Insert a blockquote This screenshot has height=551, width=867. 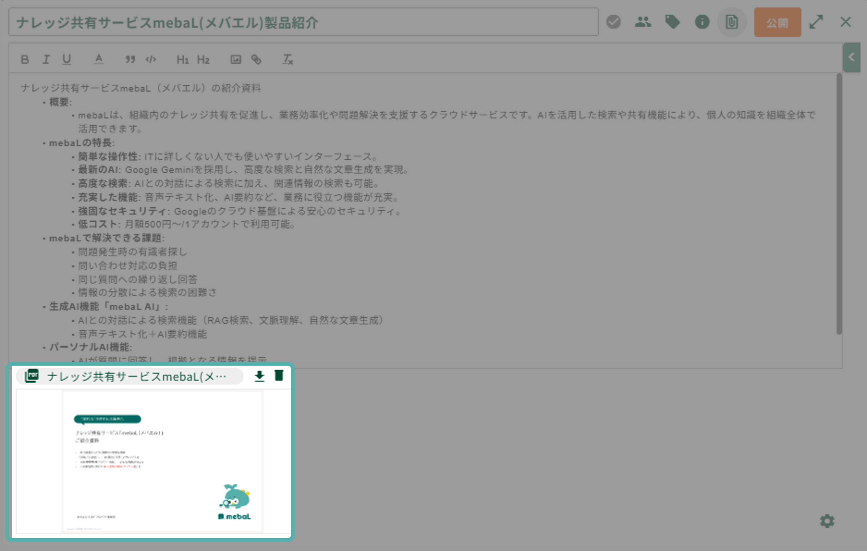[130, 59]
